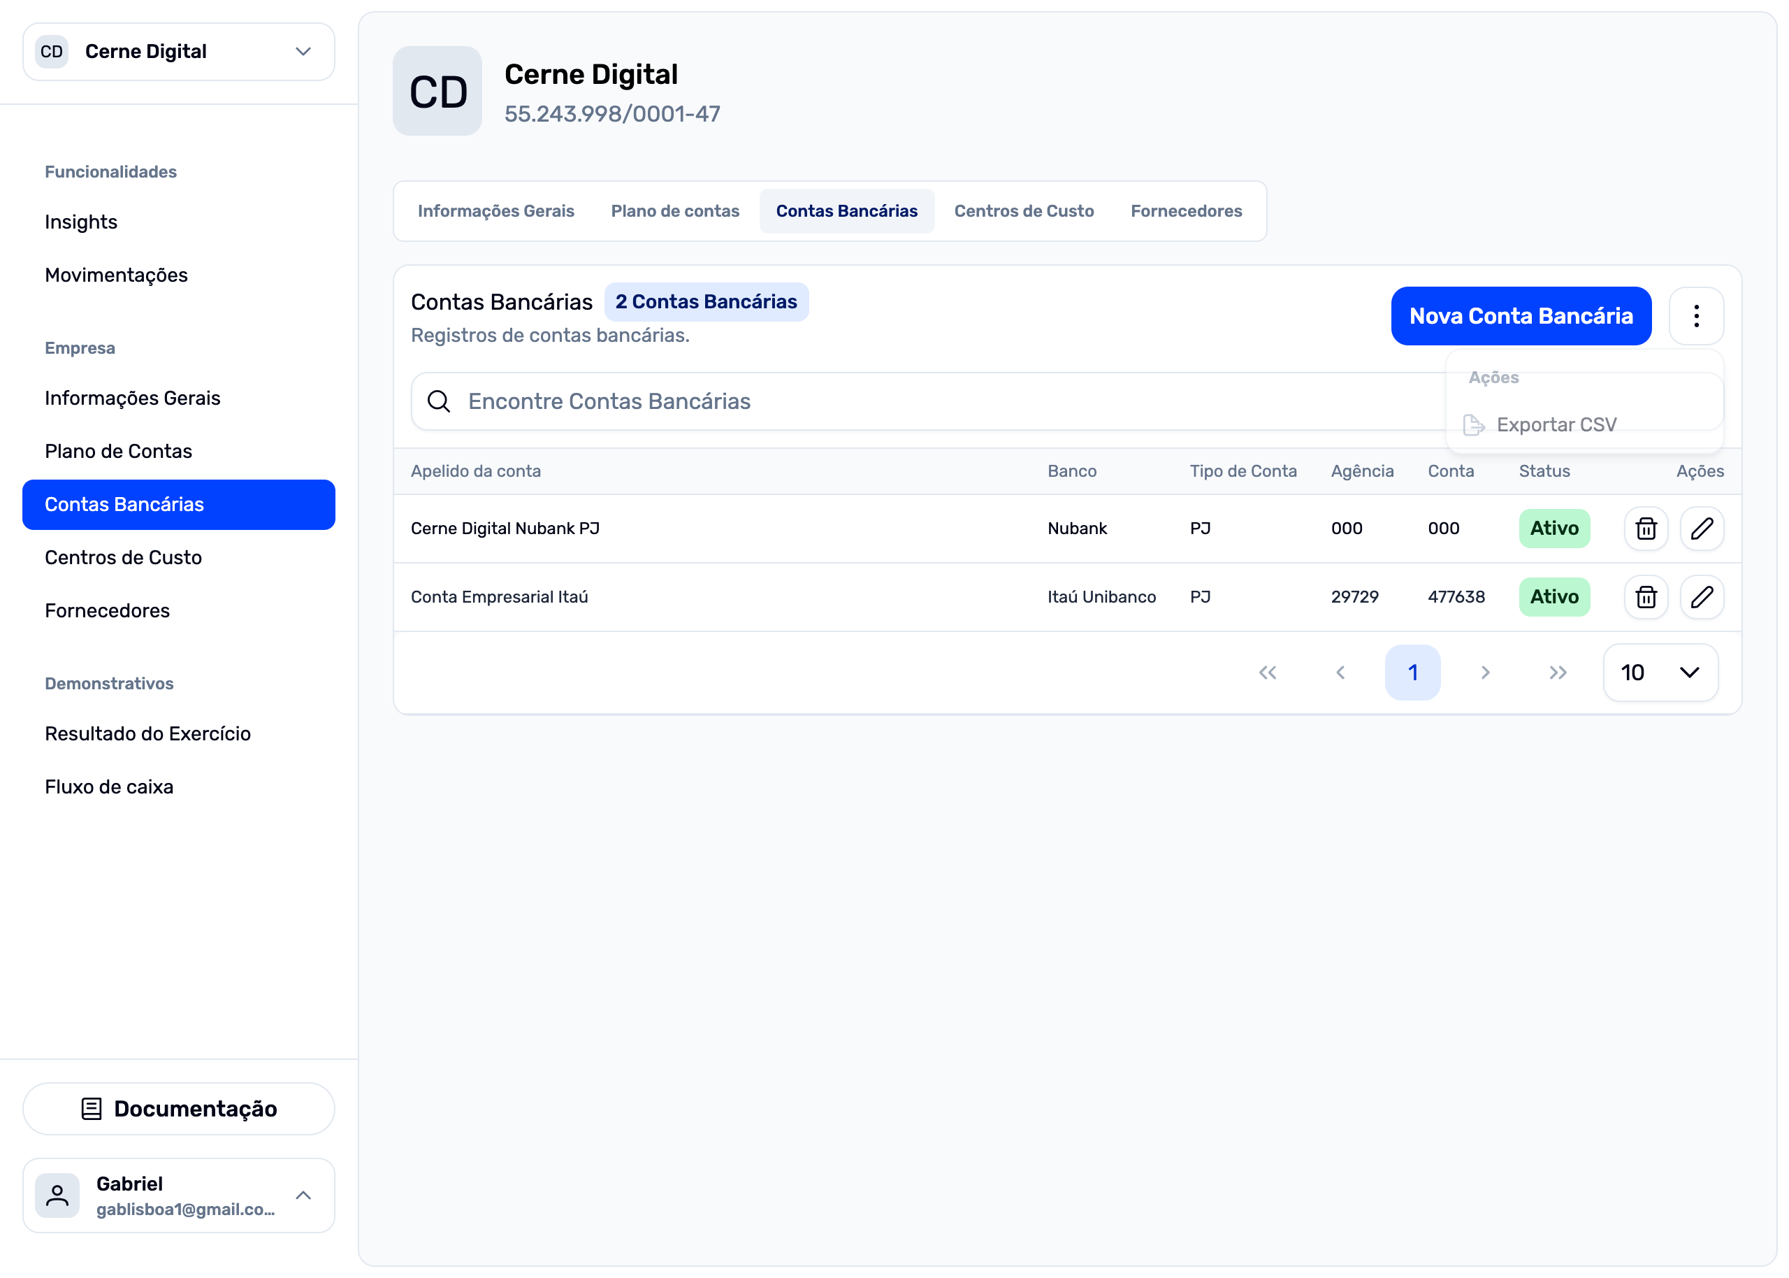1789x1278 pixels.
Task: Switch to the Centros de Custo tab
Action: 1023,211
